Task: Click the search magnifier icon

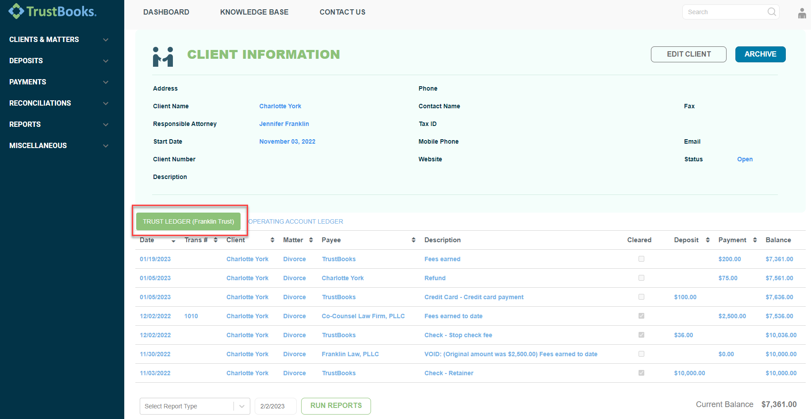Action: [772, 12]
